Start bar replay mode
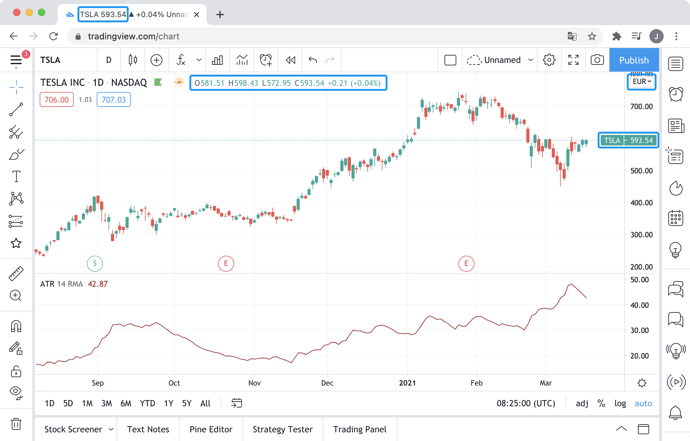This screenshot has height=441, width=690. pyautogui.click(x=290, y=60)
